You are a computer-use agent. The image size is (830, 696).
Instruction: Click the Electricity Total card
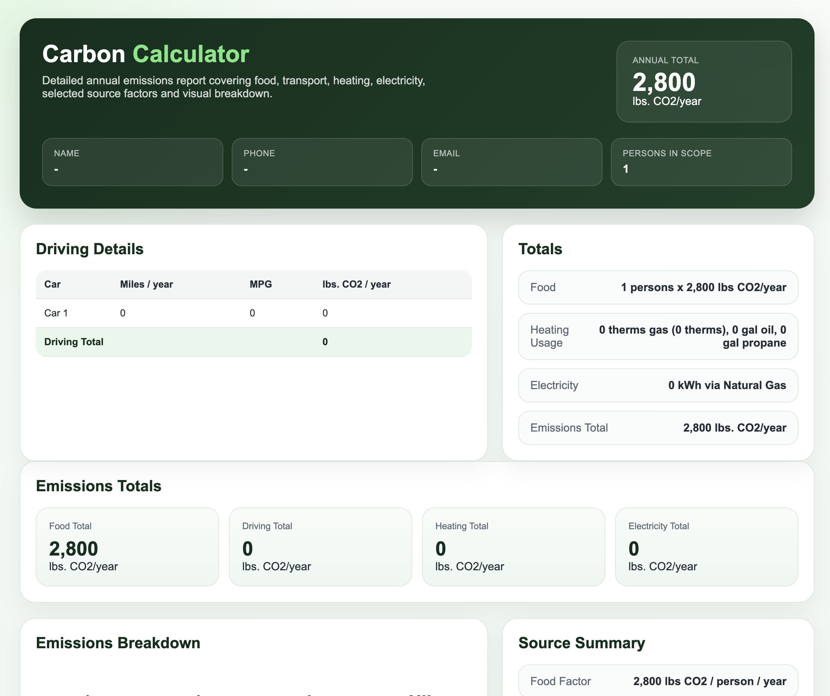click(706, 547)
